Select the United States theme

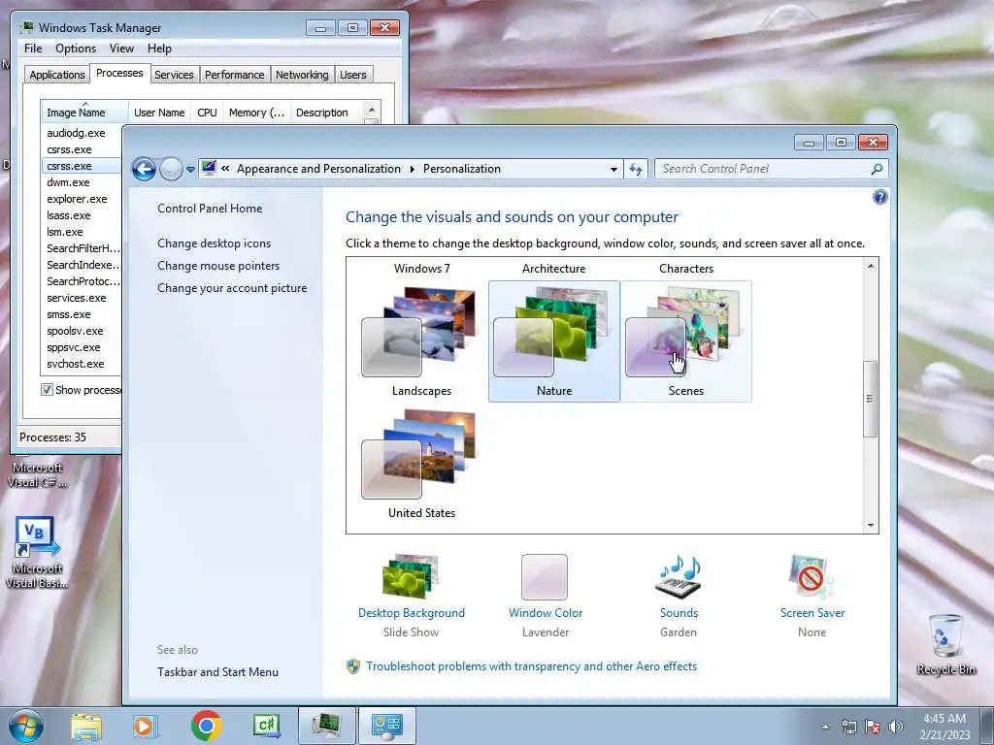[x=422, y=465]
